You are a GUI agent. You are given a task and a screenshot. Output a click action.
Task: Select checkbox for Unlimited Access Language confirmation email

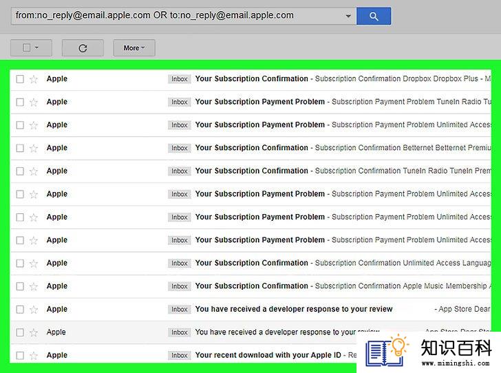pyautogui.click(x=20, y=263)
